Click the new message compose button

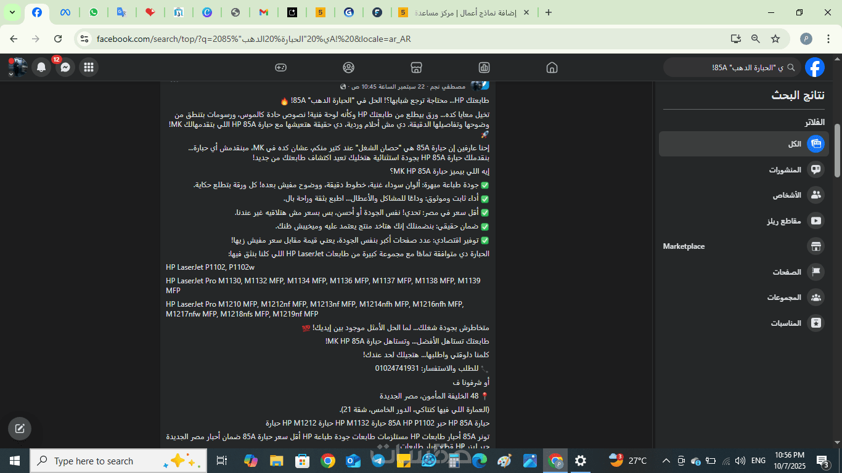(20, 429)
